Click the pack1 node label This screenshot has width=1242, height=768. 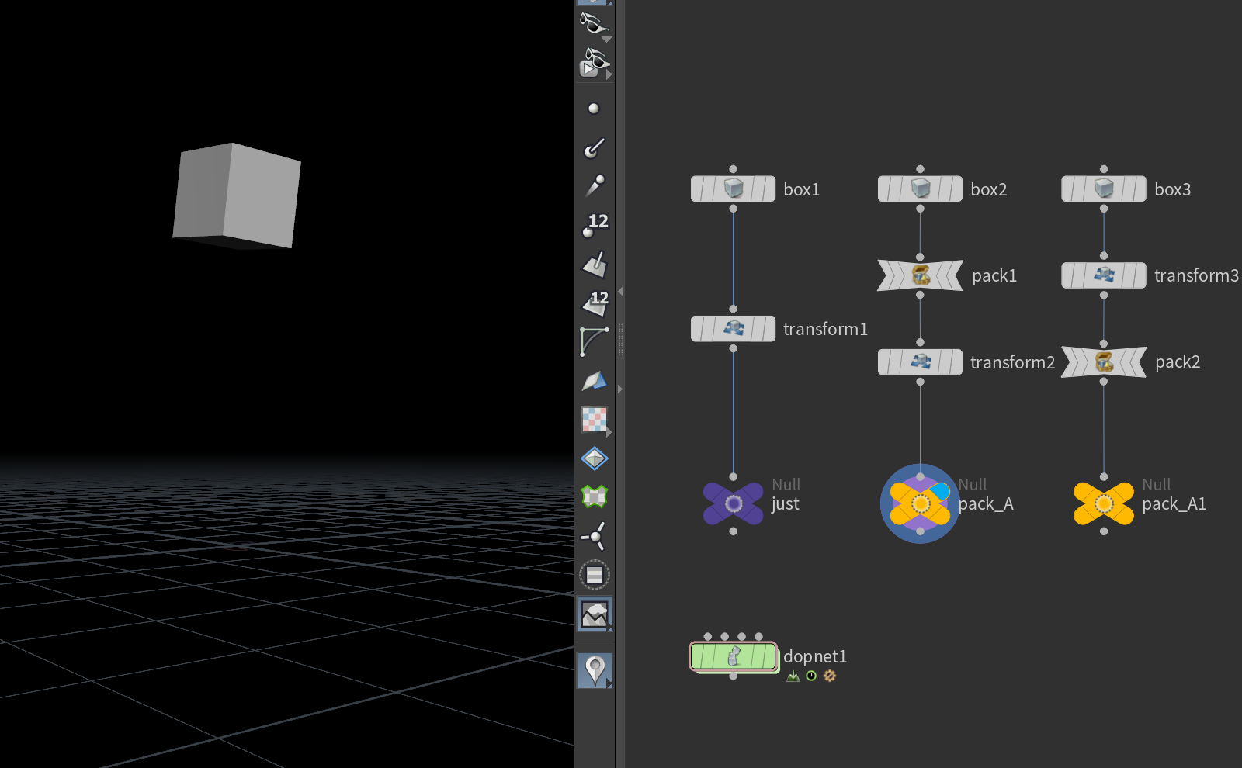point(994,276)
